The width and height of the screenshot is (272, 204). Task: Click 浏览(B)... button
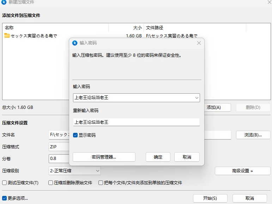[x=253, y=135]
